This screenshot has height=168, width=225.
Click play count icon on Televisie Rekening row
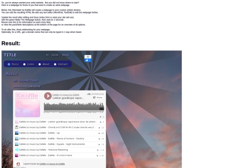[98, 150]
